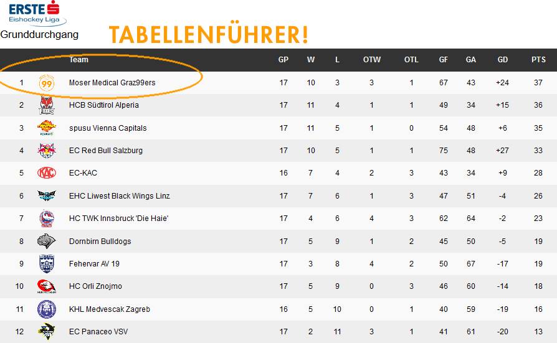Click the HCB Südtirol Foxes logo
Image resolution: width=557 pixels, height=343 pixels.
(x=47, y=105)
